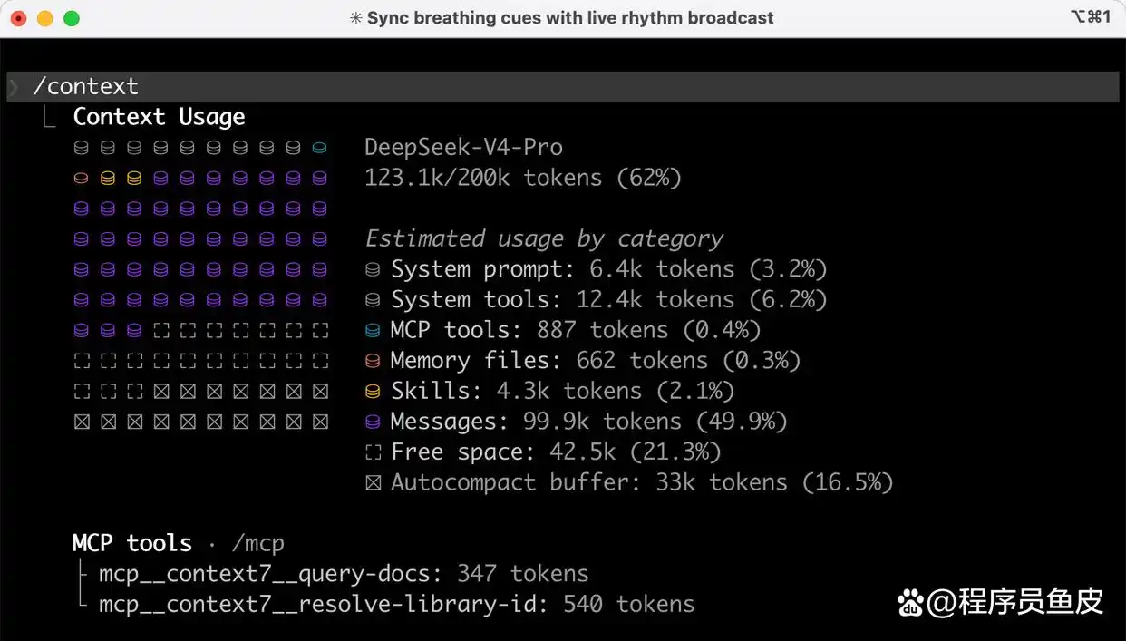Click the Estimated usage by category label
The width and height of the screenshot is (1126, 641).
click(x=544, y=238)
